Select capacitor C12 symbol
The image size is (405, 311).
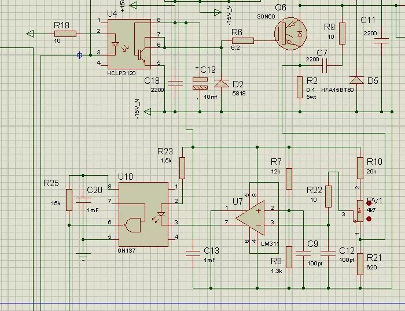[x=328, y=253]
